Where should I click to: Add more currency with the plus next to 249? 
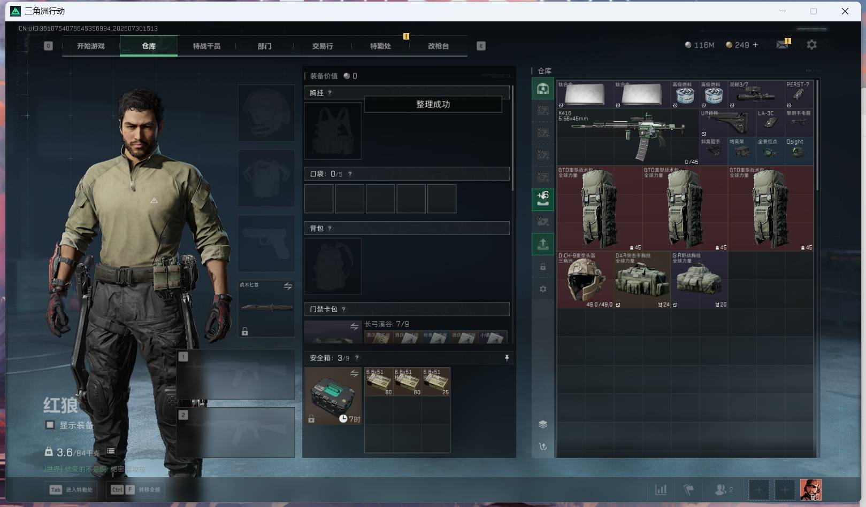click(755, 45)
